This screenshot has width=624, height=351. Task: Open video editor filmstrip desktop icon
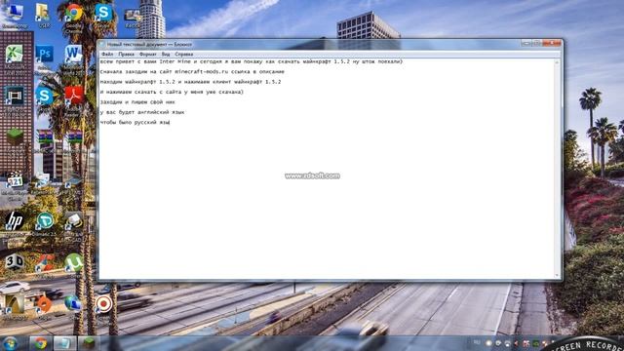click(x=15, y=97)
